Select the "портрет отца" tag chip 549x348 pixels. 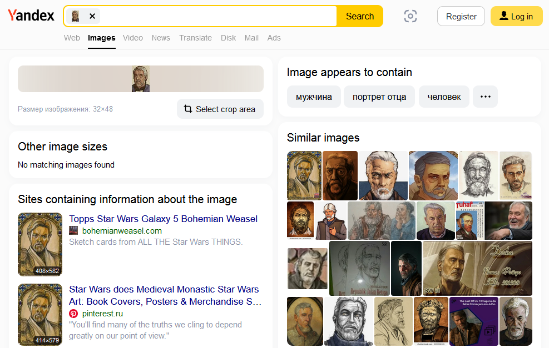pyautogui.click(x=379, y=97)
